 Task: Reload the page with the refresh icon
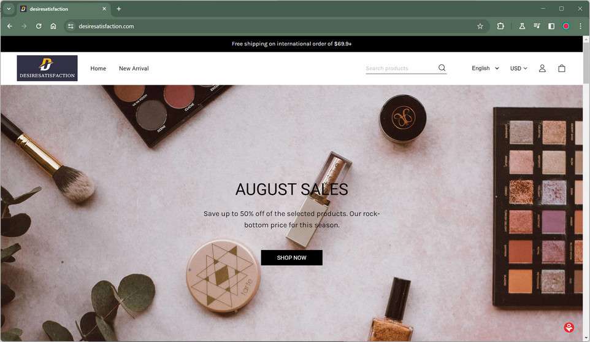(39, 26)
